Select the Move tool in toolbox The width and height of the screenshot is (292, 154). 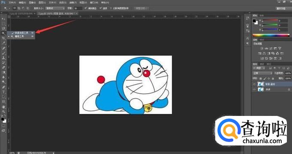pyautogui.click(x=3, y=19)
